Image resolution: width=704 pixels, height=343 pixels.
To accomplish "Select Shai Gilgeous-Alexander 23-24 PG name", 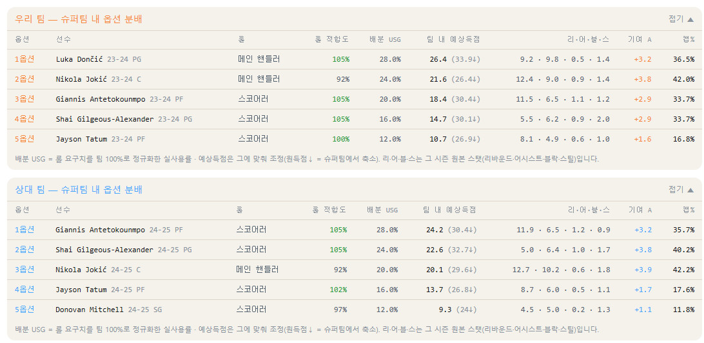I will coord(124,119).
